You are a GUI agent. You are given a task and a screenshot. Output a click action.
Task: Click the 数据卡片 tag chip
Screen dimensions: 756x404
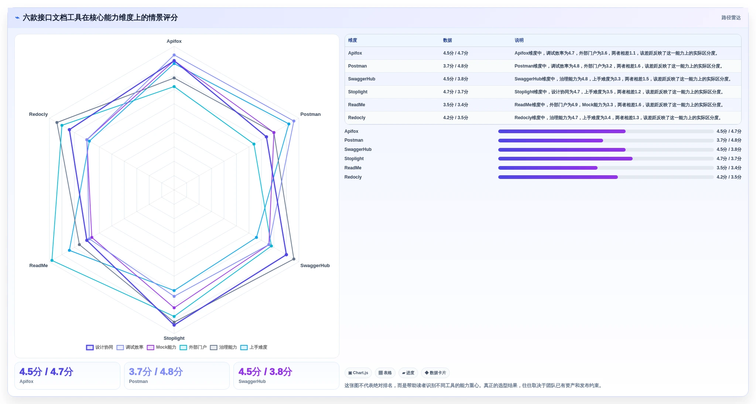click(x=435, y=373)
